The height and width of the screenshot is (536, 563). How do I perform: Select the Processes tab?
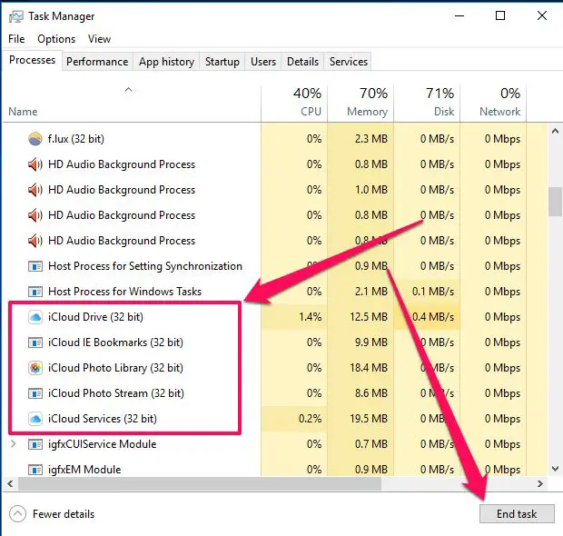(x=33, y=60)
